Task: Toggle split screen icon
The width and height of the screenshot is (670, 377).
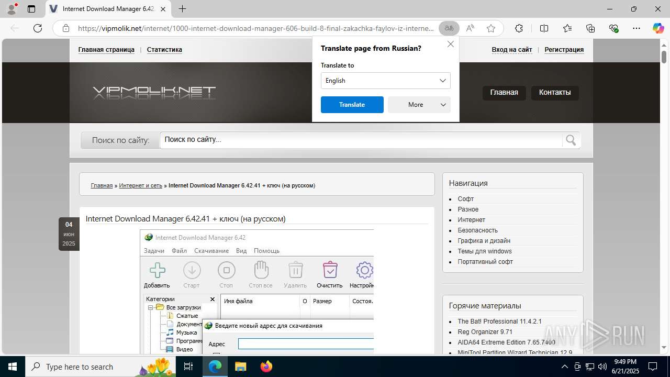Action: tap(544, 28)
